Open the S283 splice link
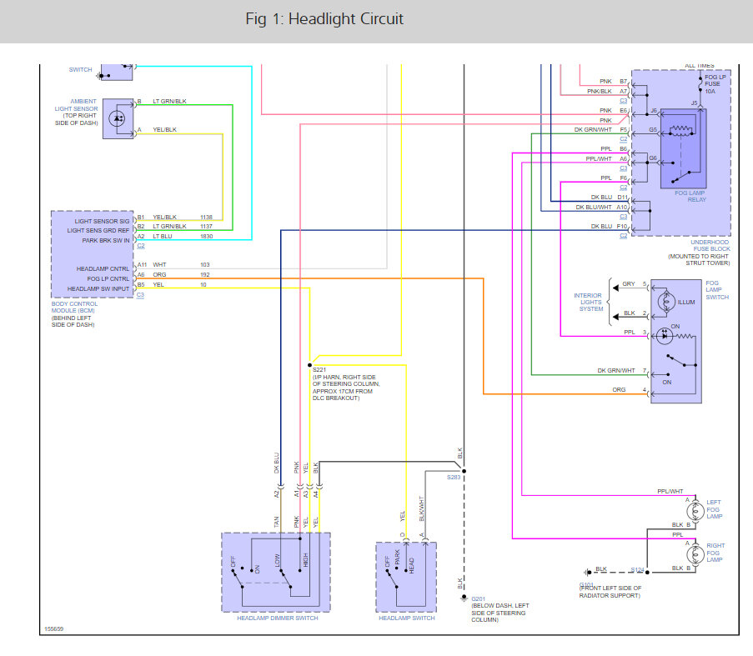This screenshot has height=656, width=753. [x=454, y=478]
